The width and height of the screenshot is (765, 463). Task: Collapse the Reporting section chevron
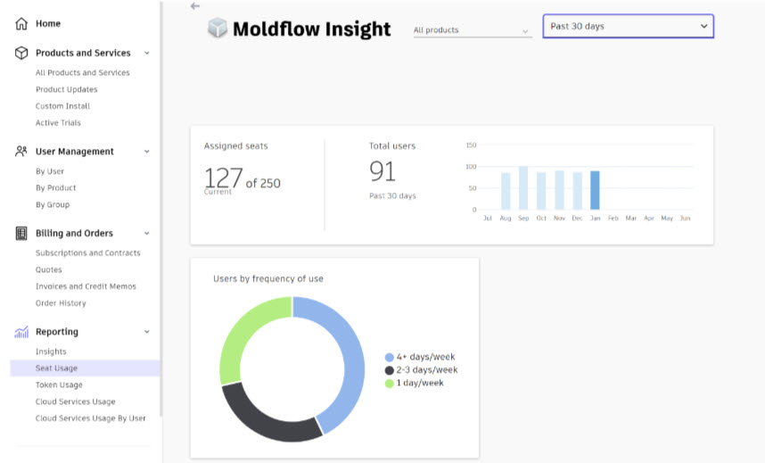[147, 332]
